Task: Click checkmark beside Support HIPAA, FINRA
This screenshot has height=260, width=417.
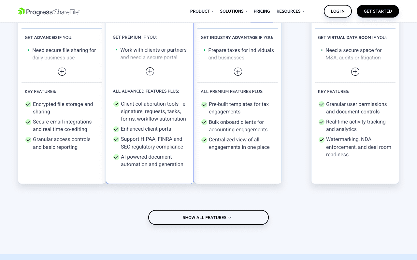Action: point(116,139)
